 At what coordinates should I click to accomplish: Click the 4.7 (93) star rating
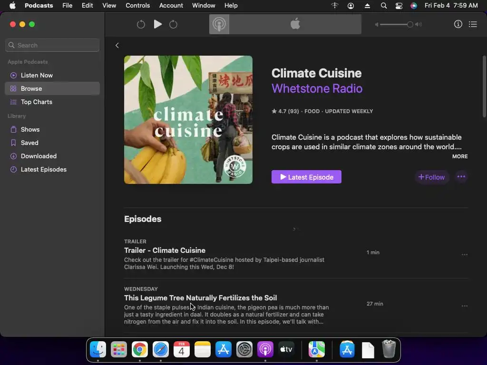point(285,111)
